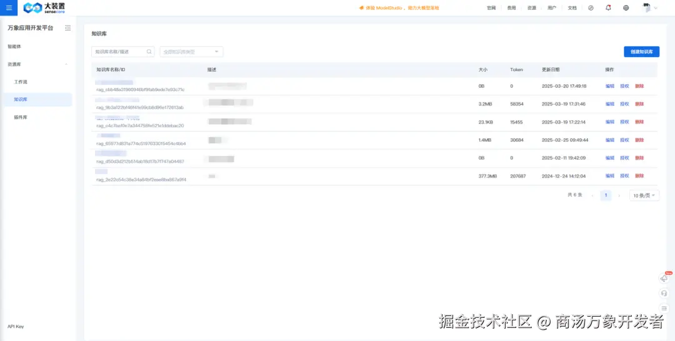Click the user avatar image

point(646,7)
